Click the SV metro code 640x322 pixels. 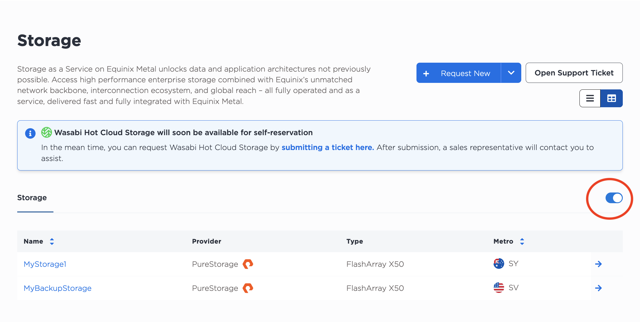(514, 288)
